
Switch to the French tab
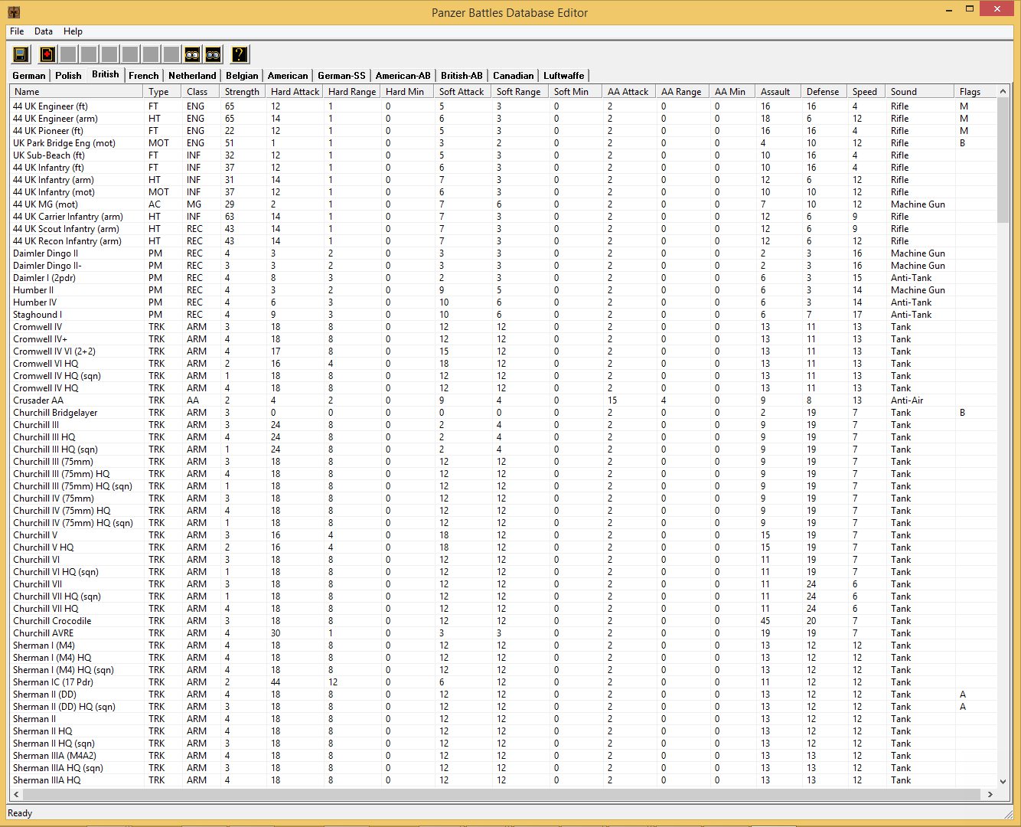144,76
